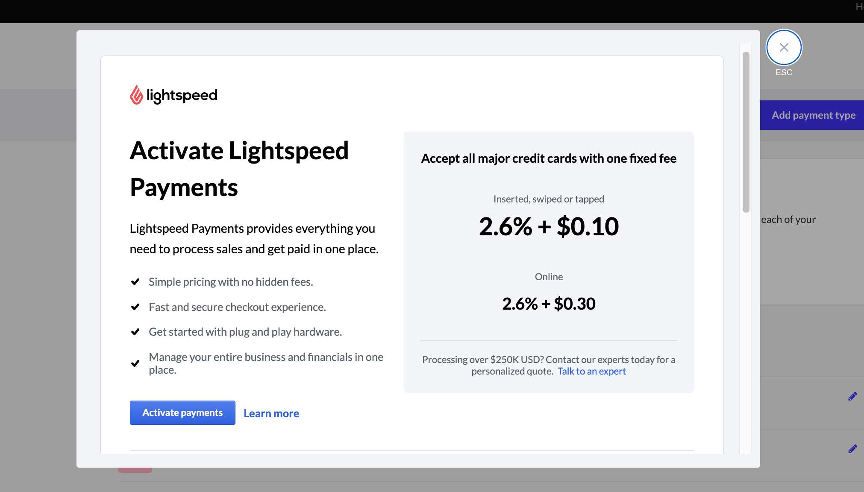Click the upper blue pencil edit icon
Viewport: 864px width, 492px height.
[852, 396]
